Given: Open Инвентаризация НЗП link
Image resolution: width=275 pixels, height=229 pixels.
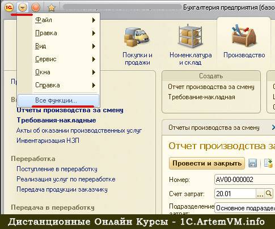Looking at the screenshot, I should [x=48, y=141].
